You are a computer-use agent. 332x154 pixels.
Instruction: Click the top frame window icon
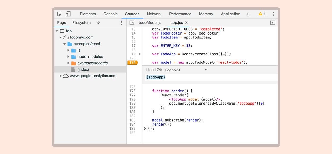pos(62,31)
